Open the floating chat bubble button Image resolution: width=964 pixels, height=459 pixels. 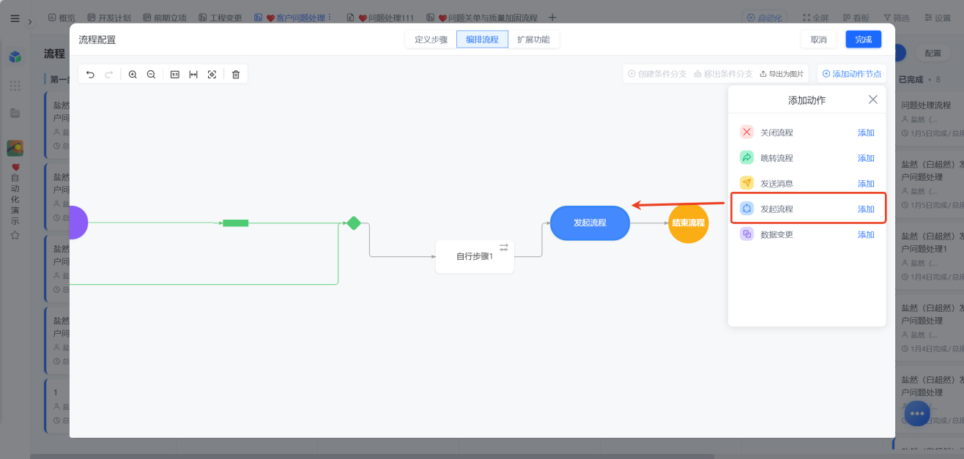coord(917,414)
